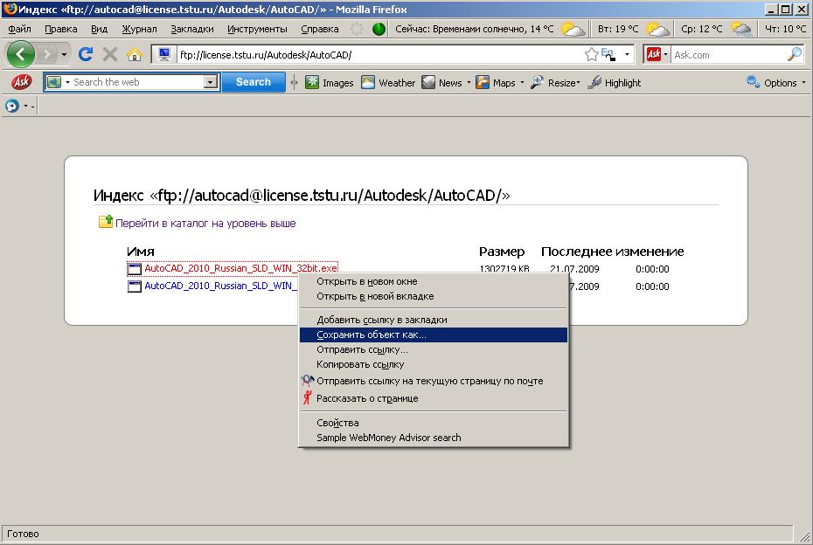Click the magnifier search-go icon
This screenshot has width=813, height=545.
(x=795, y=54)
